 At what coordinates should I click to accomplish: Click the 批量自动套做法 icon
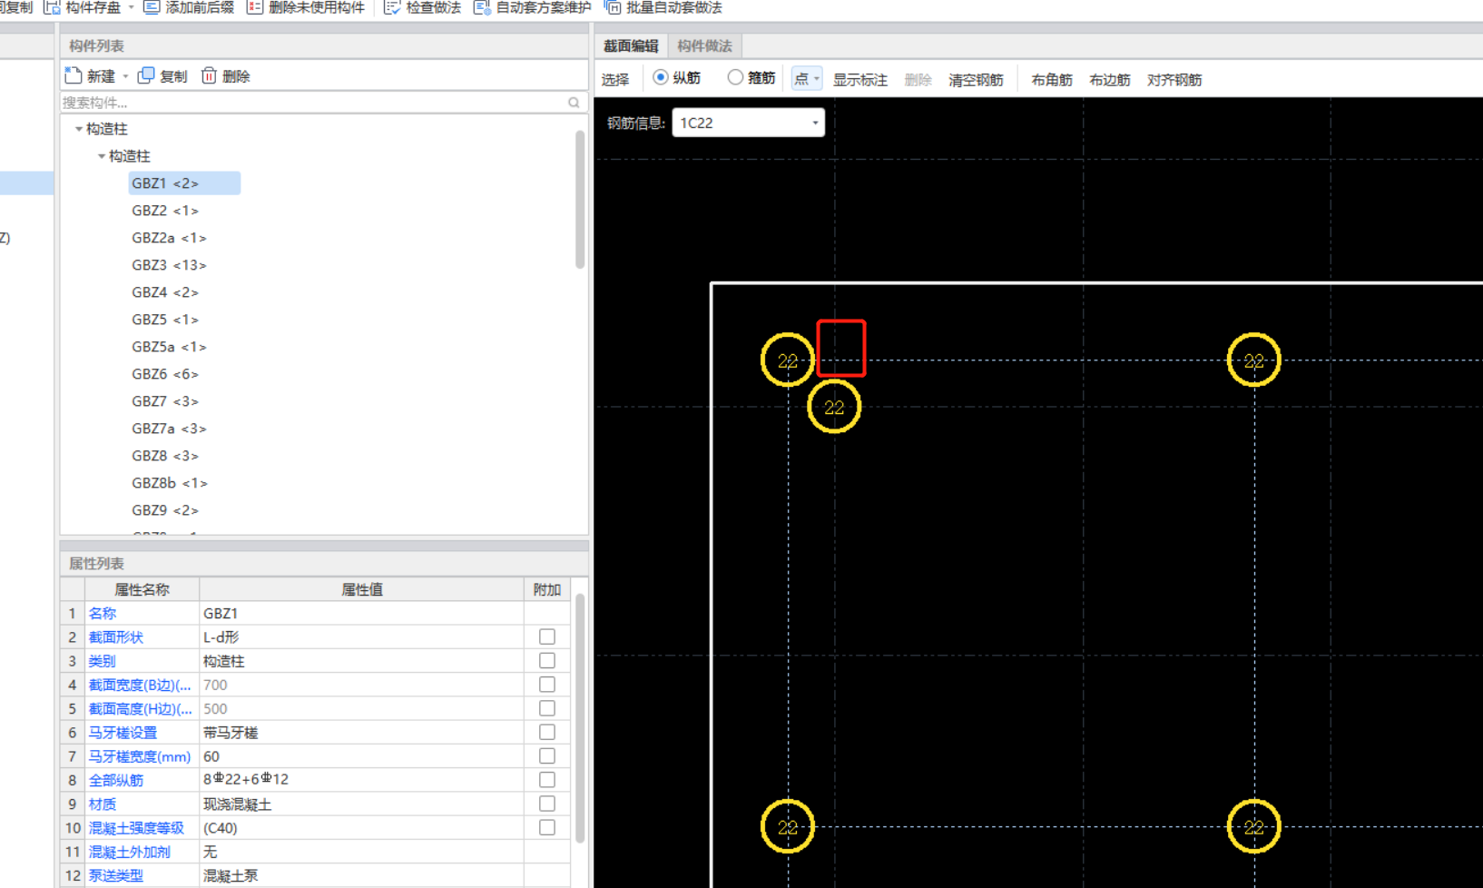click(x=613, y=7)
